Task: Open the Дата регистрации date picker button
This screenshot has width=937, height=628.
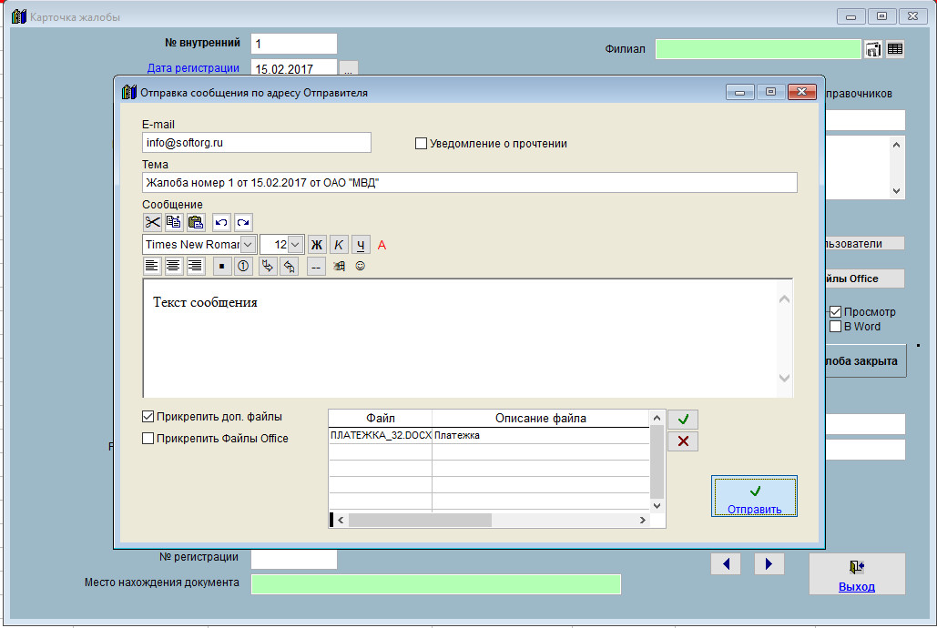Action: click(x=349, y=68)
